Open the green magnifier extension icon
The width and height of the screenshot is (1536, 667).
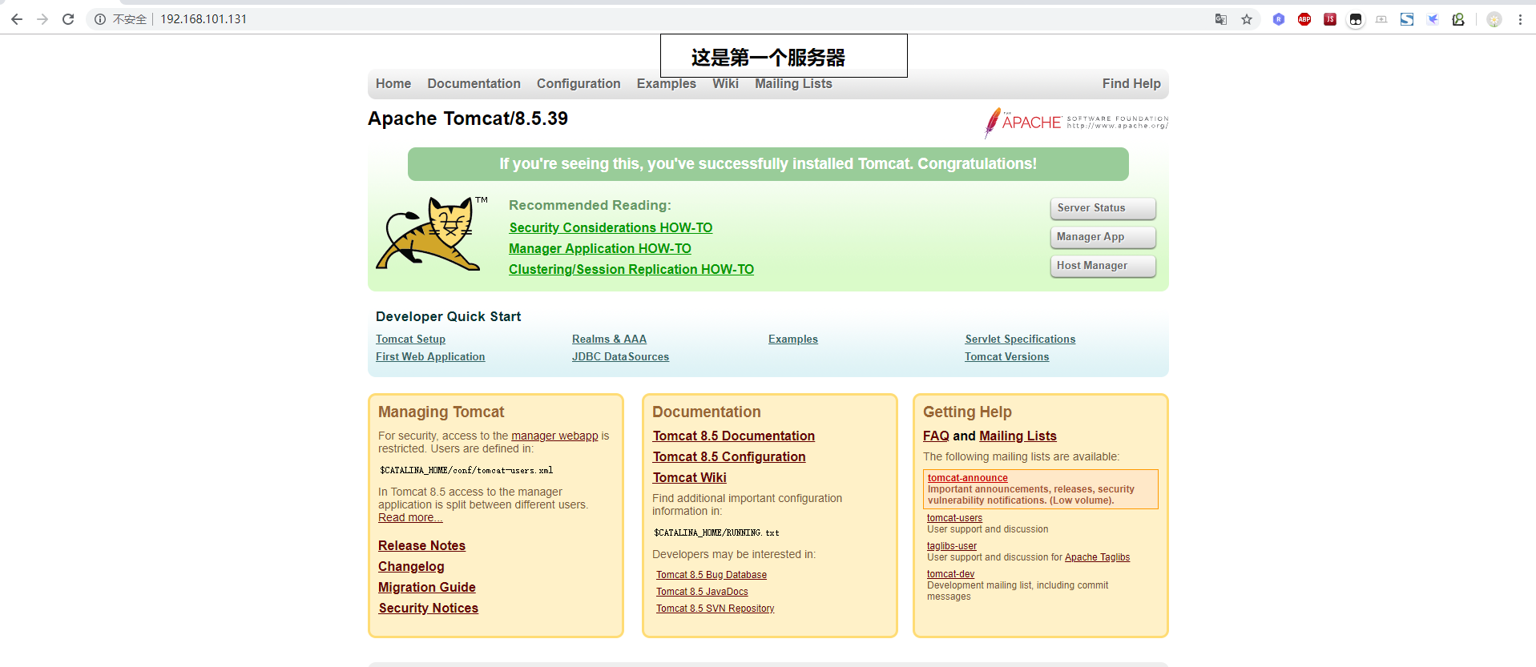(1458, 19)
